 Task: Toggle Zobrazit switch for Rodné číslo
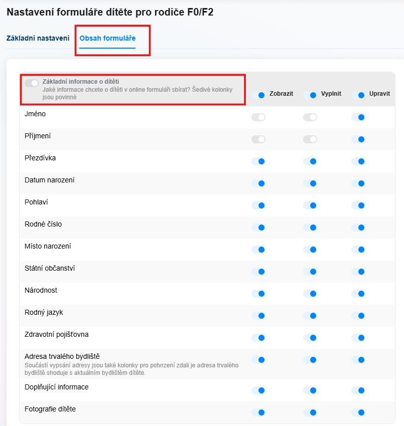258,228
